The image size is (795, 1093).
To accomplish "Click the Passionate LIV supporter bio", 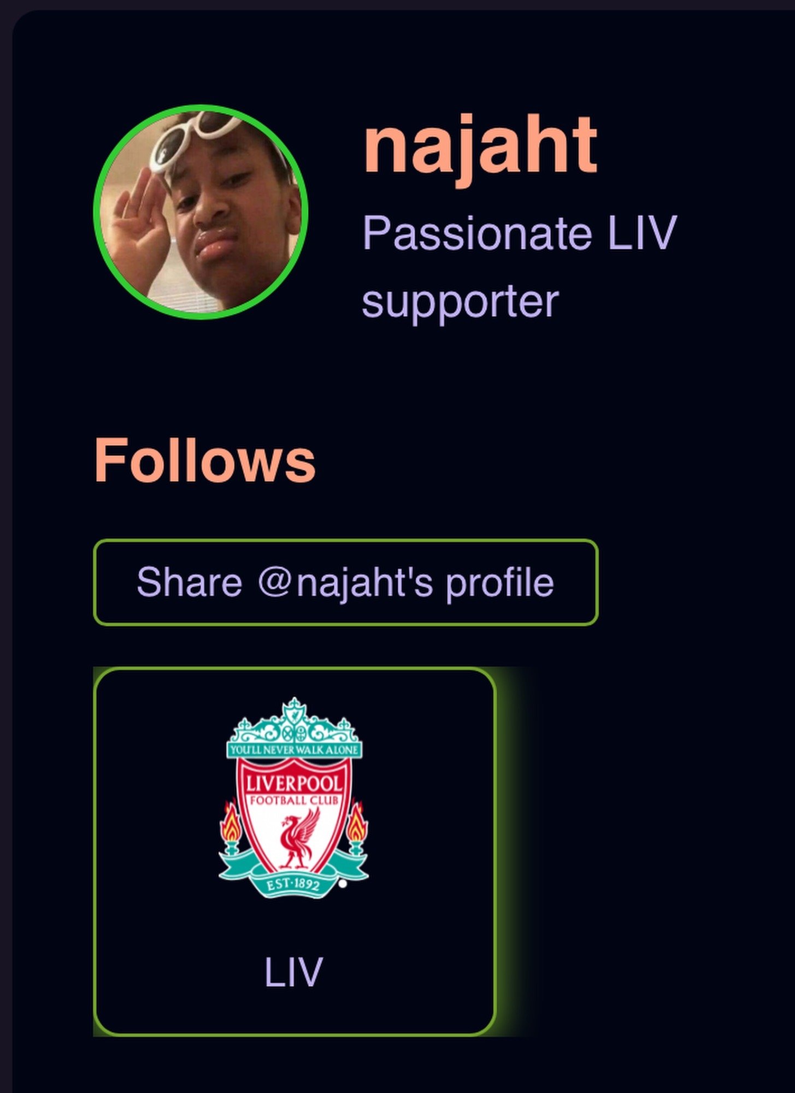I will point(520,267).
